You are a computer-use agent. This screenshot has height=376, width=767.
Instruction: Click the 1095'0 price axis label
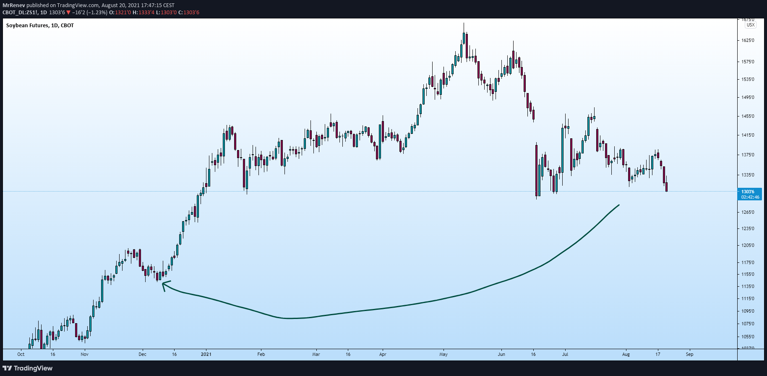point(748,311)
